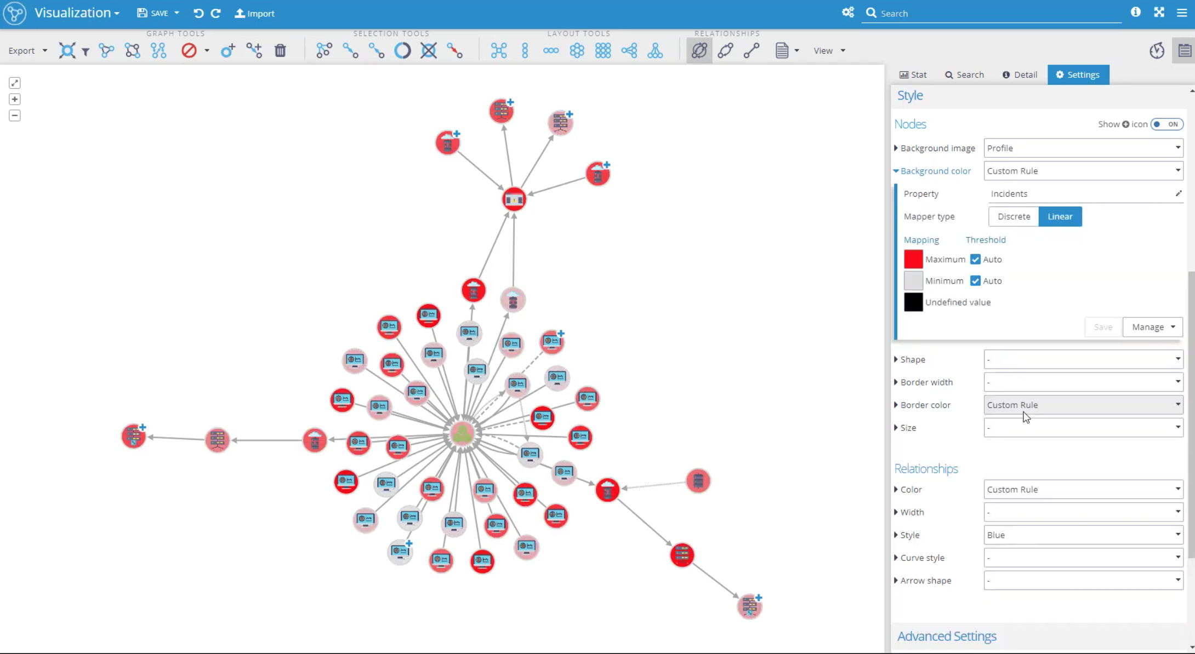Screen dimensions: 1195x654
Task: Open the Detail tab
Action: [1020, 74]
